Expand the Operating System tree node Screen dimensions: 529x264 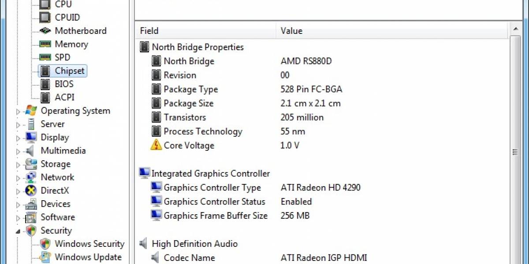(18, 112)
